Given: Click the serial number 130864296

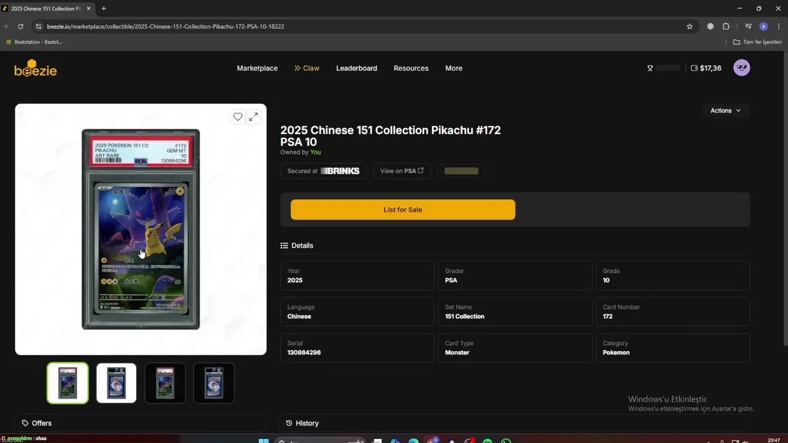Looking at the screenshot, I should coord(304,353).
